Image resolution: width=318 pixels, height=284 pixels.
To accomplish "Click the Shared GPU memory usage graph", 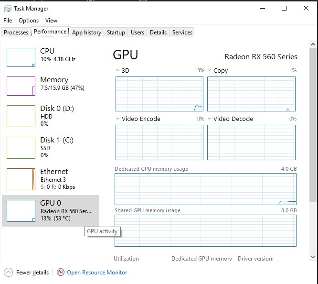I will pyautogui.click(x=205, y=230).
